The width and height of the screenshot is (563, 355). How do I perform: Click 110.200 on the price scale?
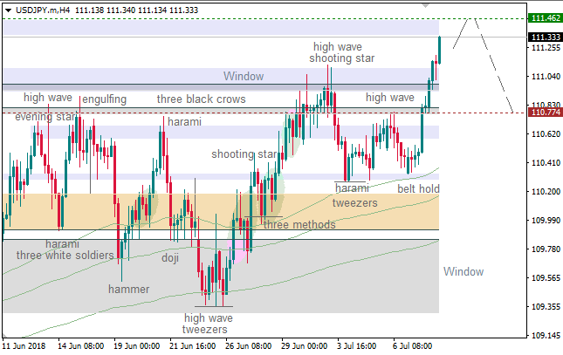click(545, 192)
